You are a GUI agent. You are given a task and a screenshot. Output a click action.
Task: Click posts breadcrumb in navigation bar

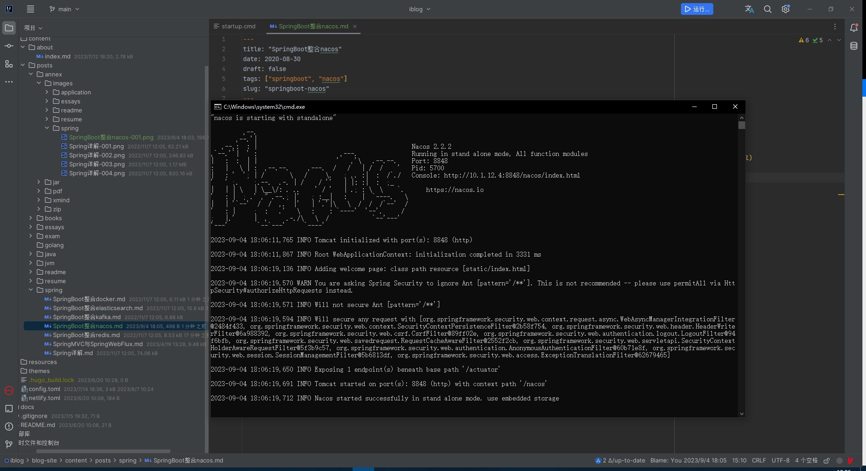point(103,461)
